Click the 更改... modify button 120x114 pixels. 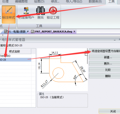(x=105, y=63)
